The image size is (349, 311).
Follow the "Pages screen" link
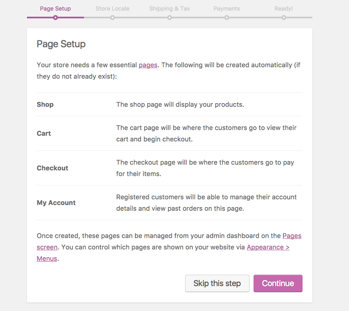tap(292, 236)
